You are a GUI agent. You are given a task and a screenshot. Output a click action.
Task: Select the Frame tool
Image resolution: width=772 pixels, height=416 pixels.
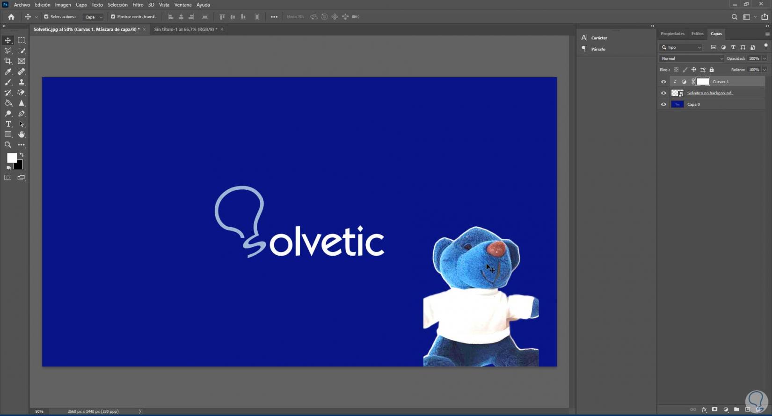[x=22, y=61]
